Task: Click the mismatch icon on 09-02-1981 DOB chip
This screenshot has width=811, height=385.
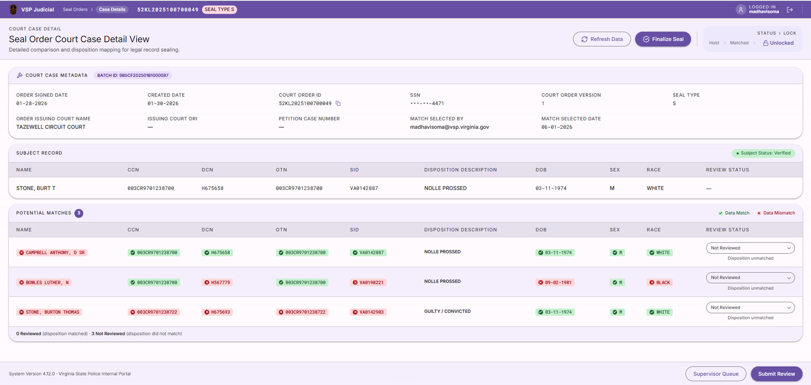Action: [541, 283]
